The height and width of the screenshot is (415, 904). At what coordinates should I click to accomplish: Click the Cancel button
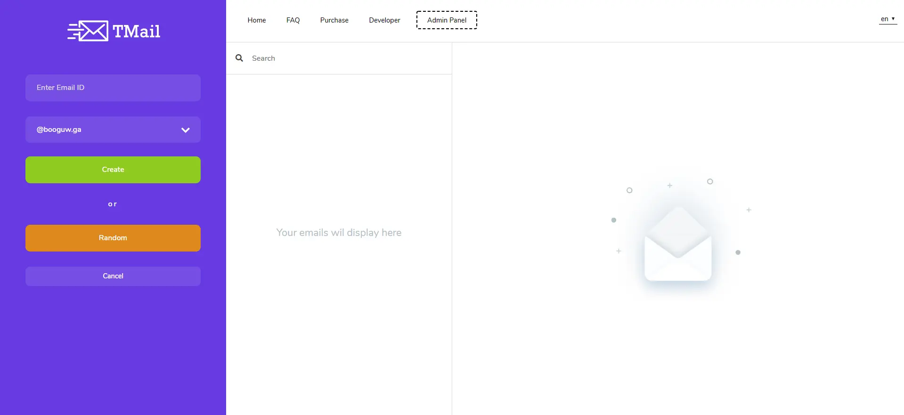(x=113, y=276)
